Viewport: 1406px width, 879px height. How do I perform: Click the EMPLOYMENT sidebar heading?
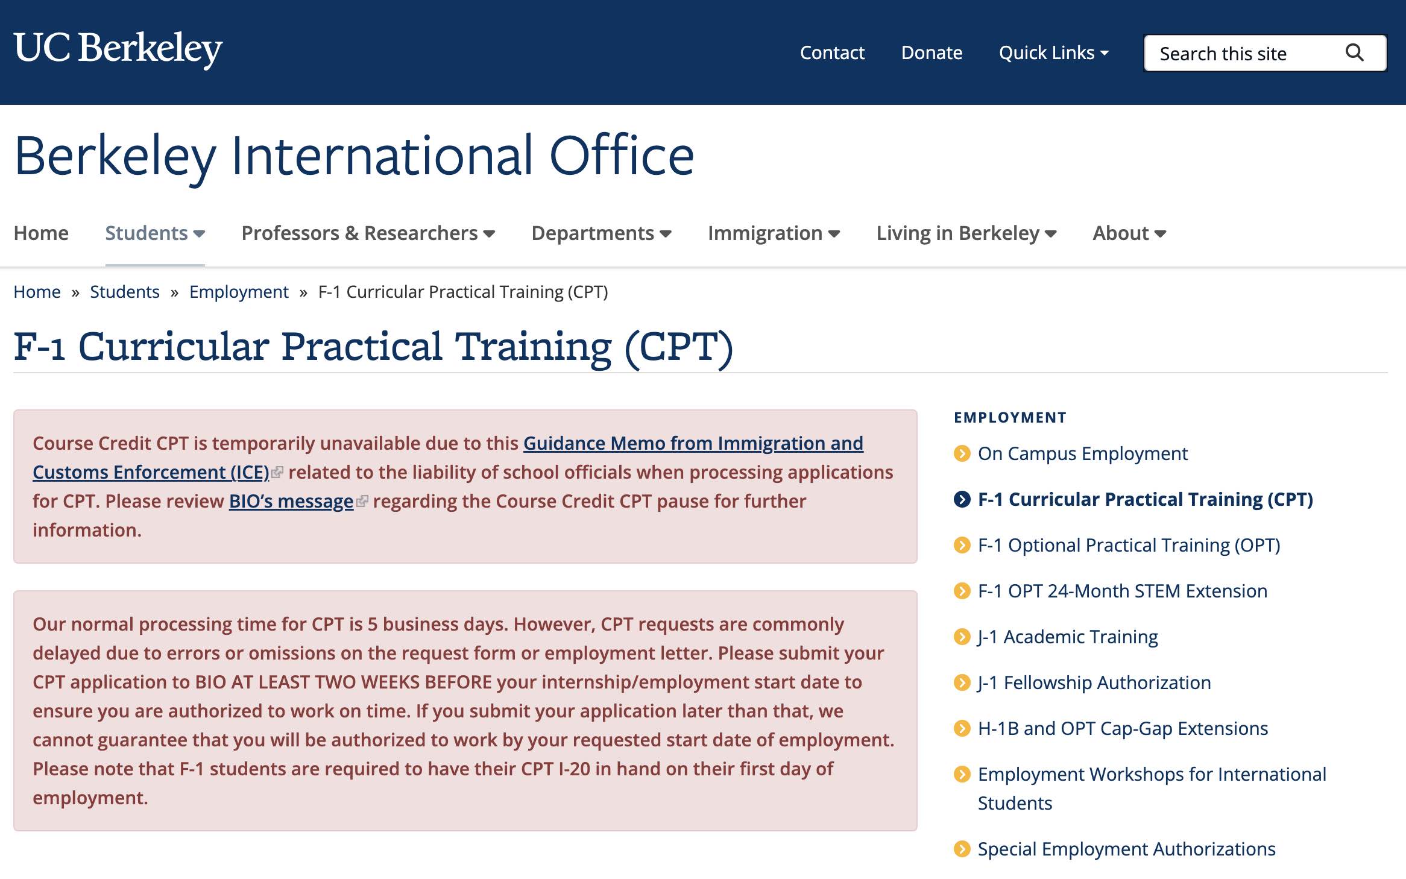point(1010,417)
